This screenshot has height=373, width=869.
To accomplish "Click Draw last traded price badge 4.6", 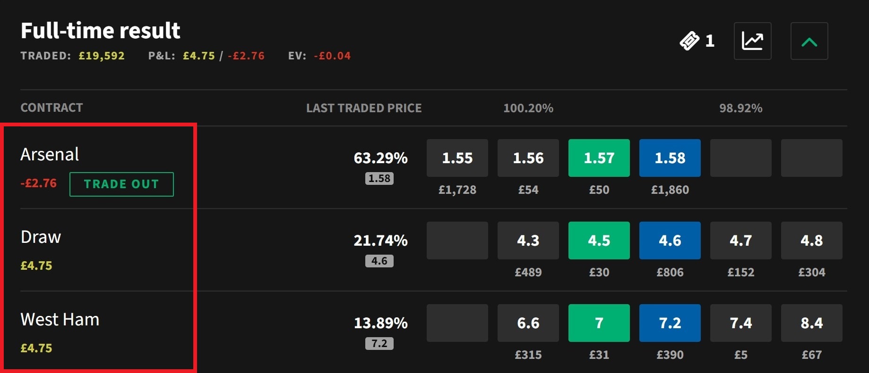I will pyautogui.click(x=379, y=261).
